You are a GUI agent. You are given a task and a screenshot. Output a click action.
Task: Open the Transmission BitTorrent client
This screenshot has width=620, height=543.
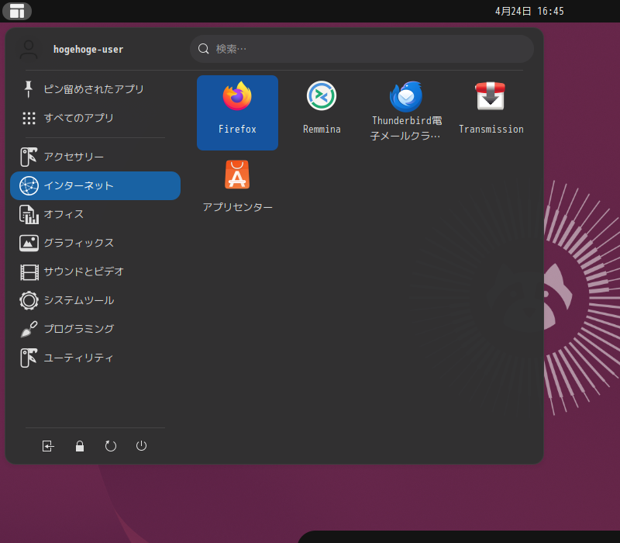click(x=491, y=105)
